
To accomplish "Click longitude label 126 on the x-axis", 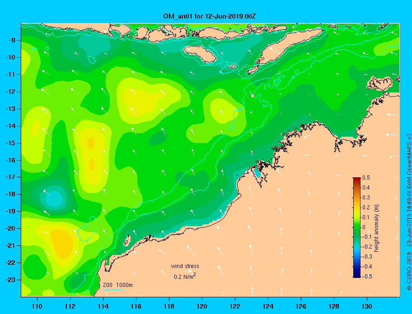I will [x=301, y=306].
